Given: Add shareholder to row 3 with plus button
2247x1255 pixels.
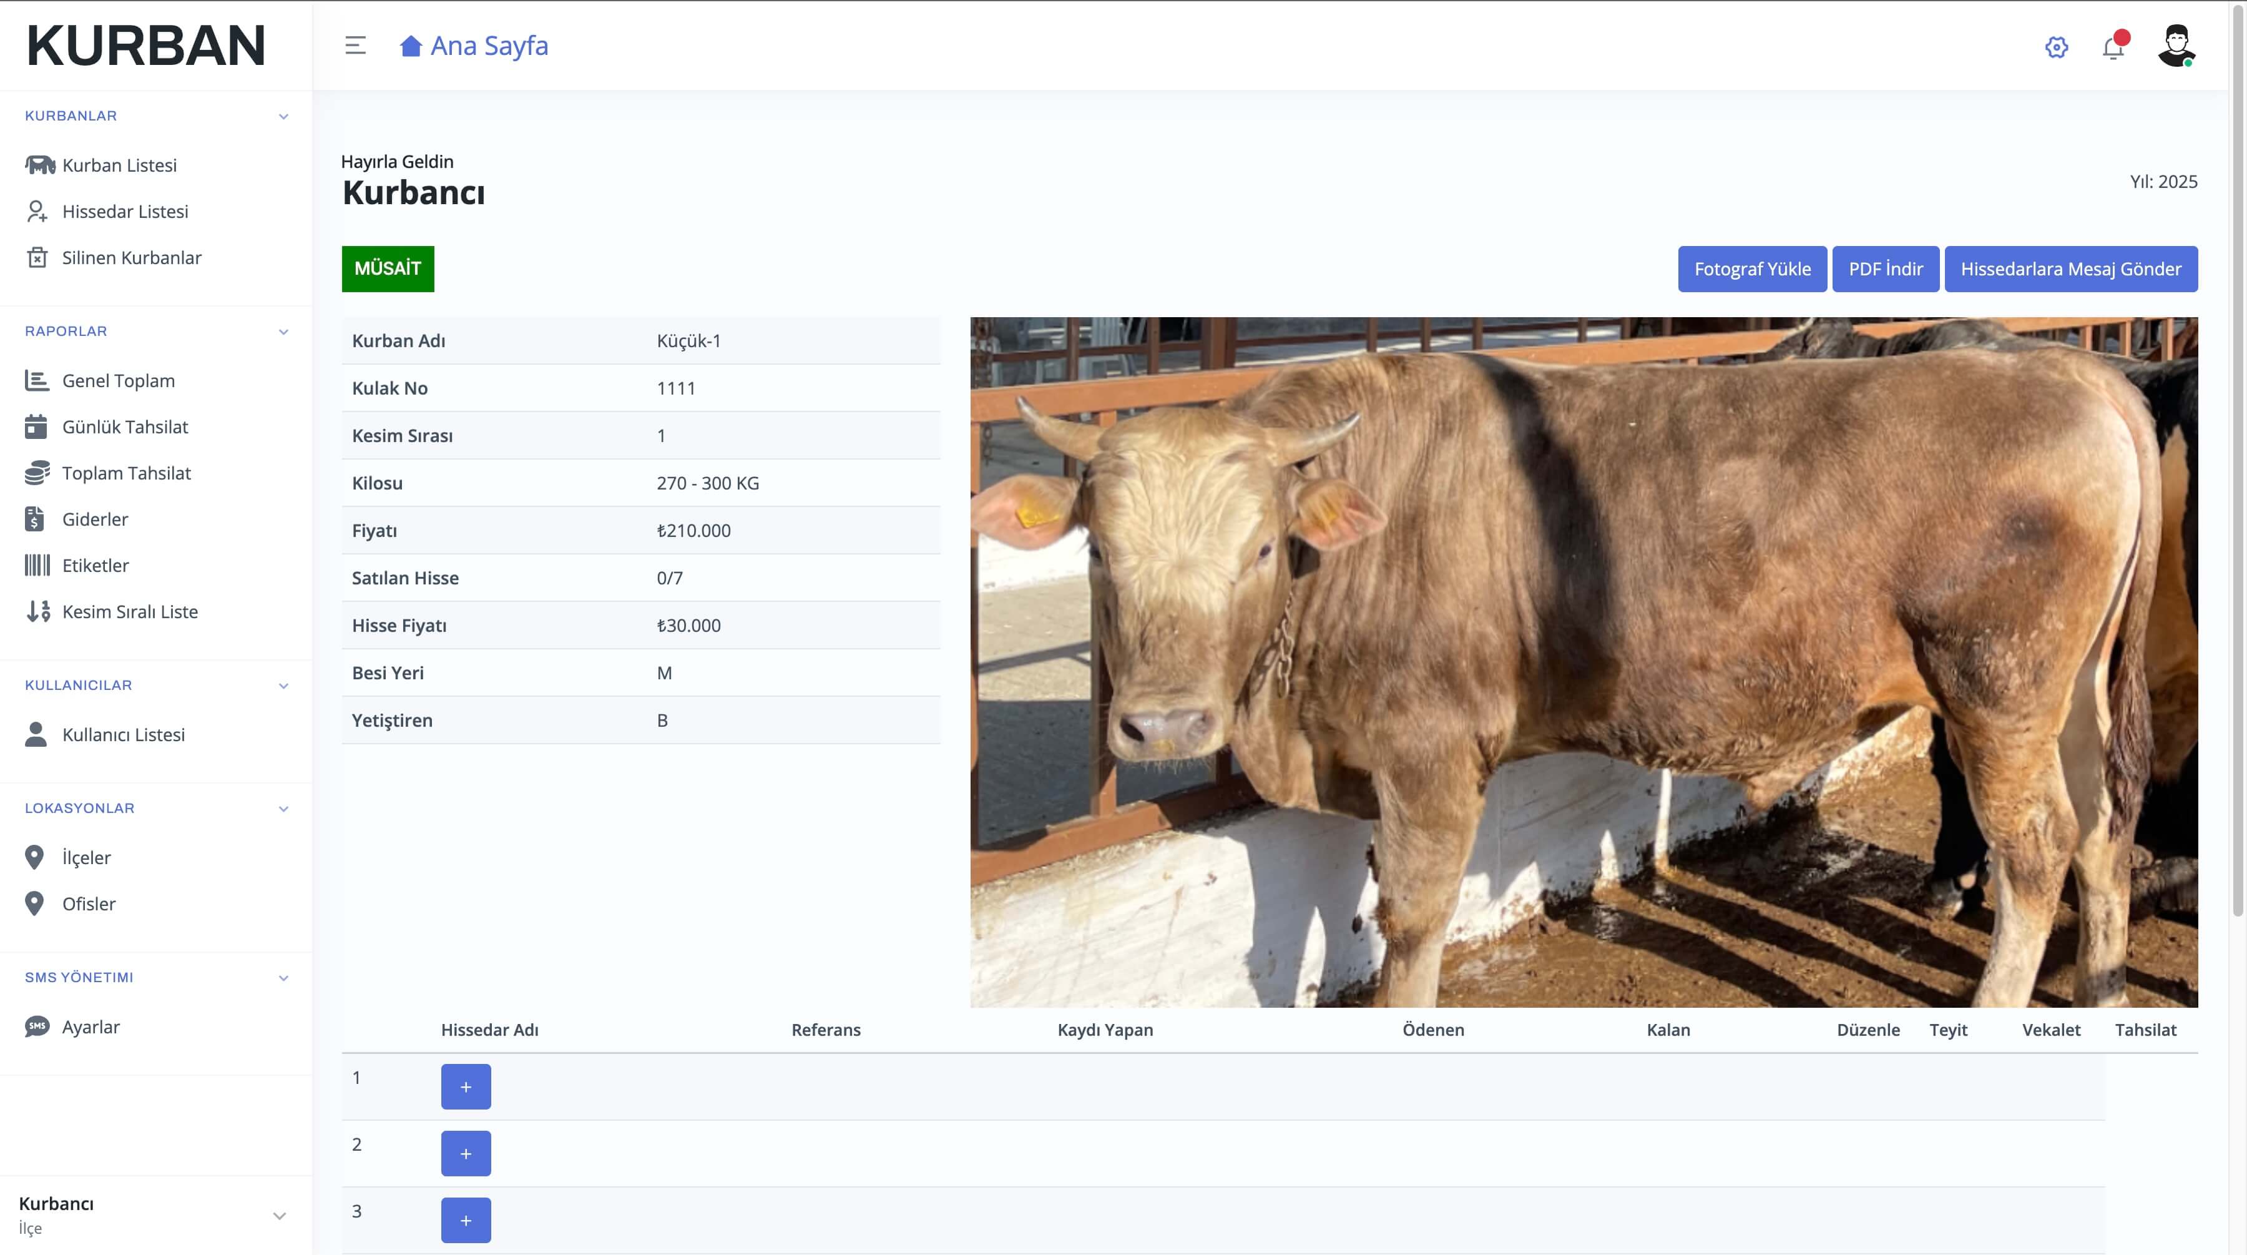Looking at the screenshot, I should [466, 1220].
